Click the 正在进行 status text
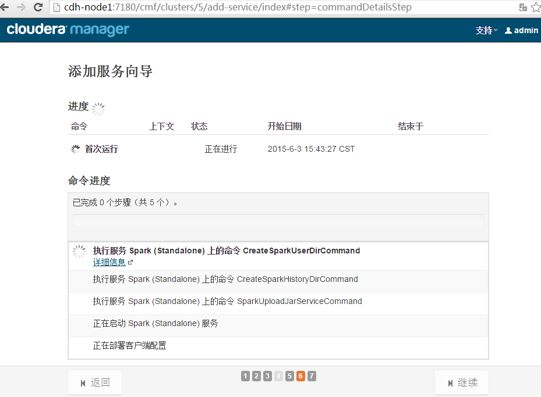 tap(221, 149)
